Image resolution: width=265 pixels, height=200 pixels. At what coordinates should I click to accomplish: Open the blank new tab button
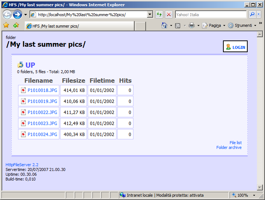[140, 26]
